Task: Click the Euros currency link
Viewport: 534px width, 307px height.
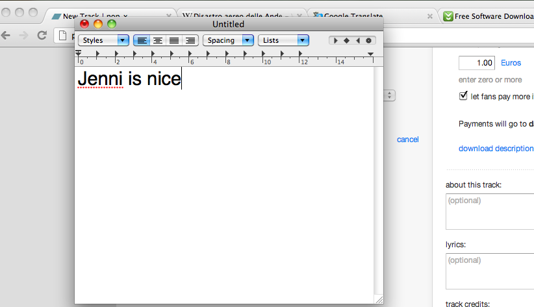Action: pos(511,63)
